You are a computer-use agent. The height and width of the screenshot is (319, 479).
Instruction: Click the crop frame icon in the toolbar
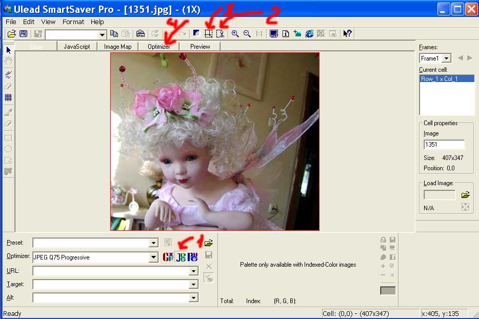[208, 34]
